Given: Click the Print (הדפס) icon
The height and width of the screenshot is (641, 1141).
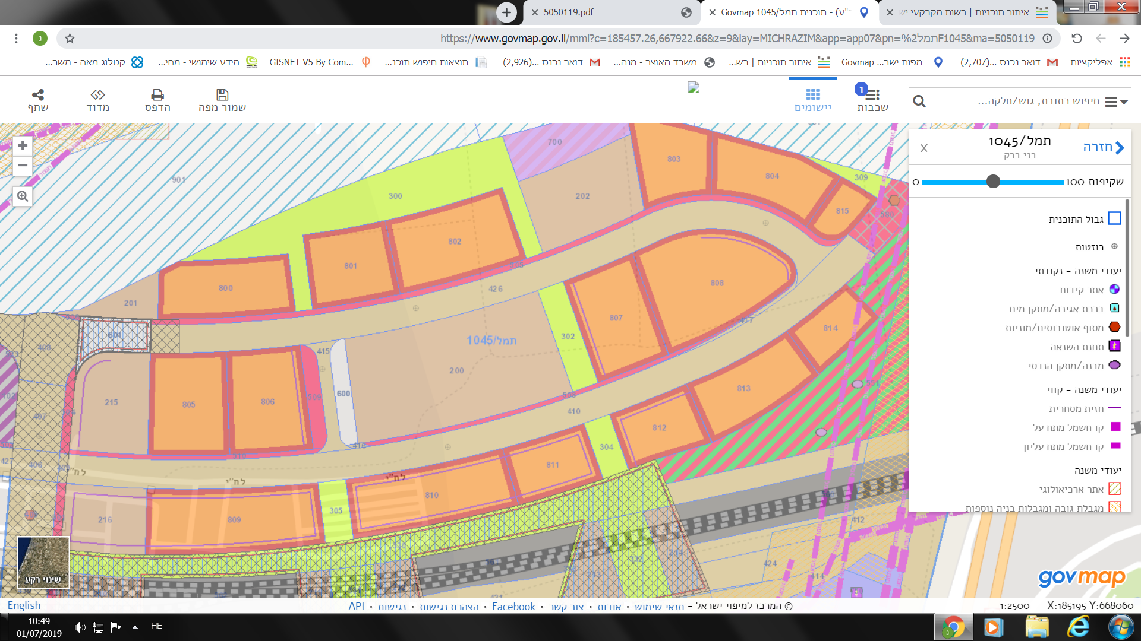Looking at the screenshot, I should [x=157, y=95].
